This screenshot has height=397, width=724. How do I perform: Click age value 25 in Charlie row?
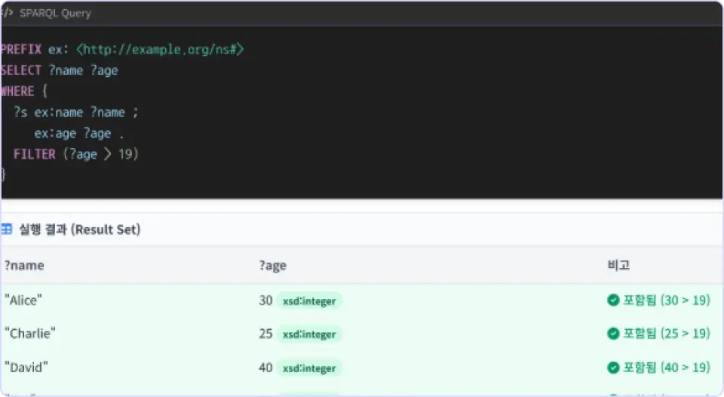pos(265,334)
